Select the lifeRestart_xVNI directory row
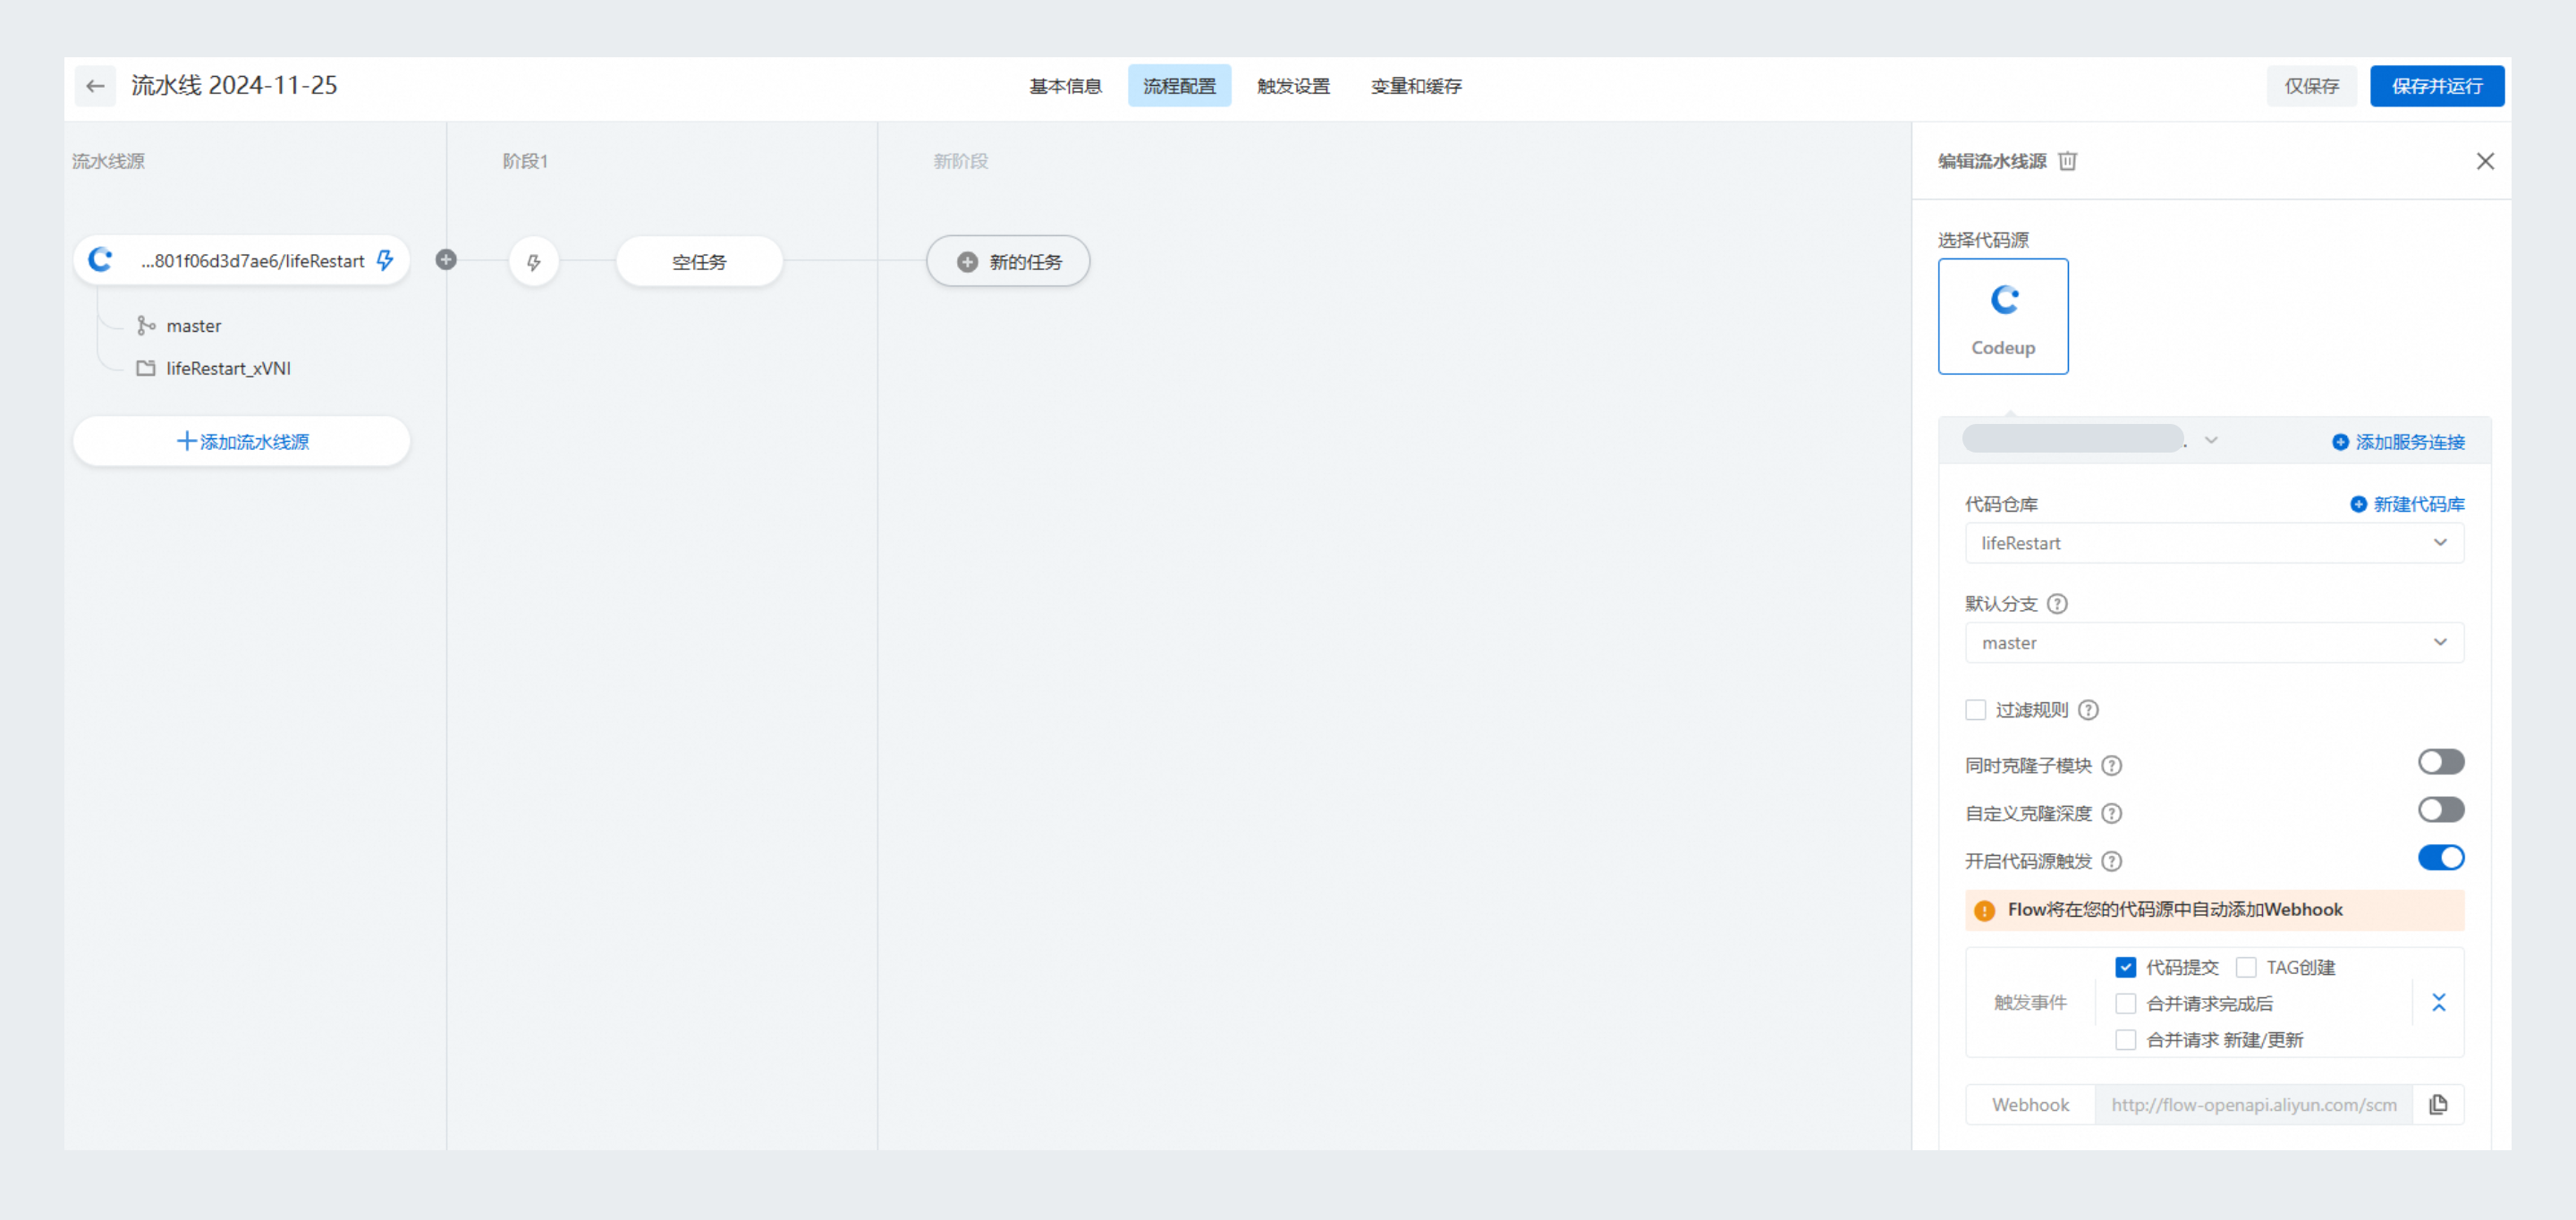The height and width of the screenshot is (1220, 2576). coord(214,368)
